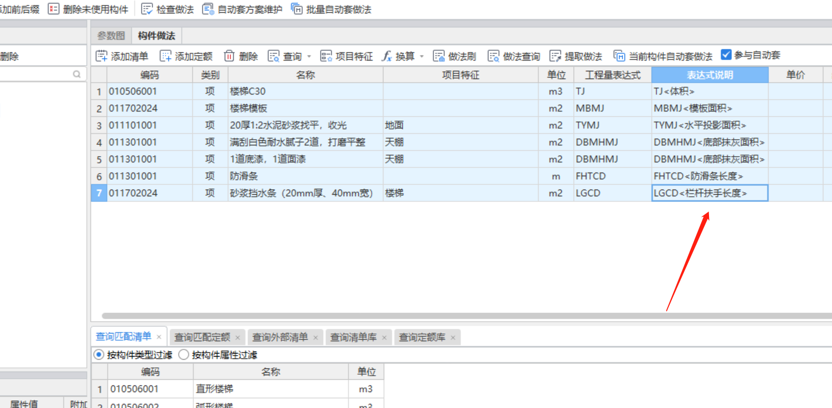This screenshot has width=832, height=408.
Task: Switch to the 构件做法 tab
Action: (x=156, y=35)
